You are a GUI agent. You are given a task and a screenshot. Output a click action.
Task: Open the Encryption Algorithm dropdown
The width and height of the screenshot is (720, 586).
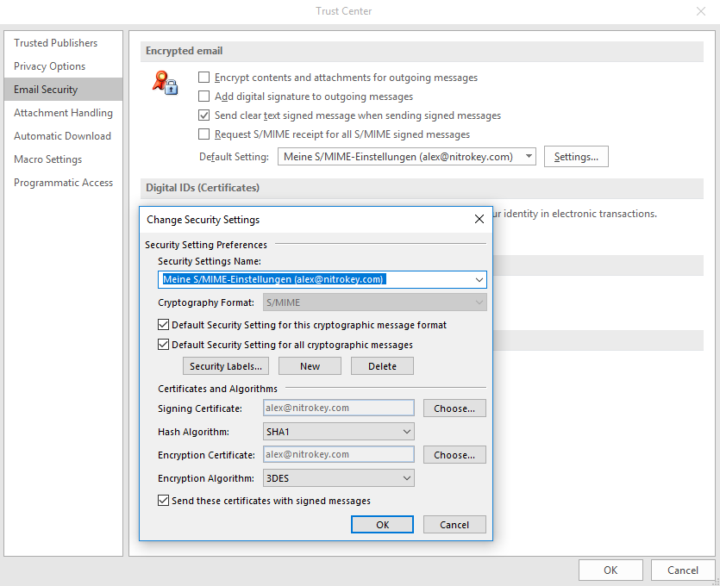[407, 478]
